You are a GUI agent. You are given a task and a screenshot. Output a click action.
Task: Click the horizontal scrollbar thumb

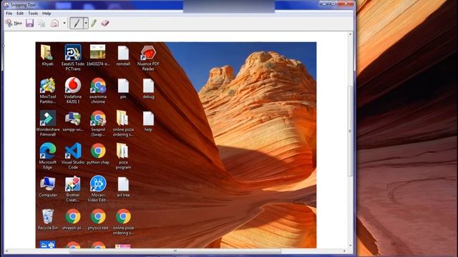[175, 251]
